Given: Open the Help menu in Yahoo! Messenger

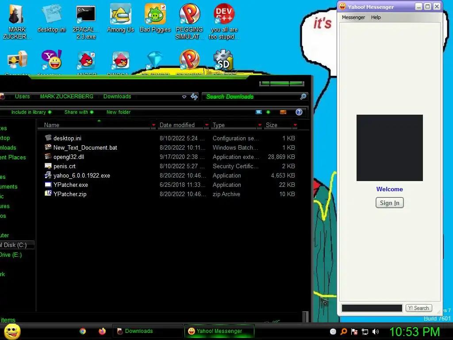Looking at the screenshot, I should [x=376, y=17].
